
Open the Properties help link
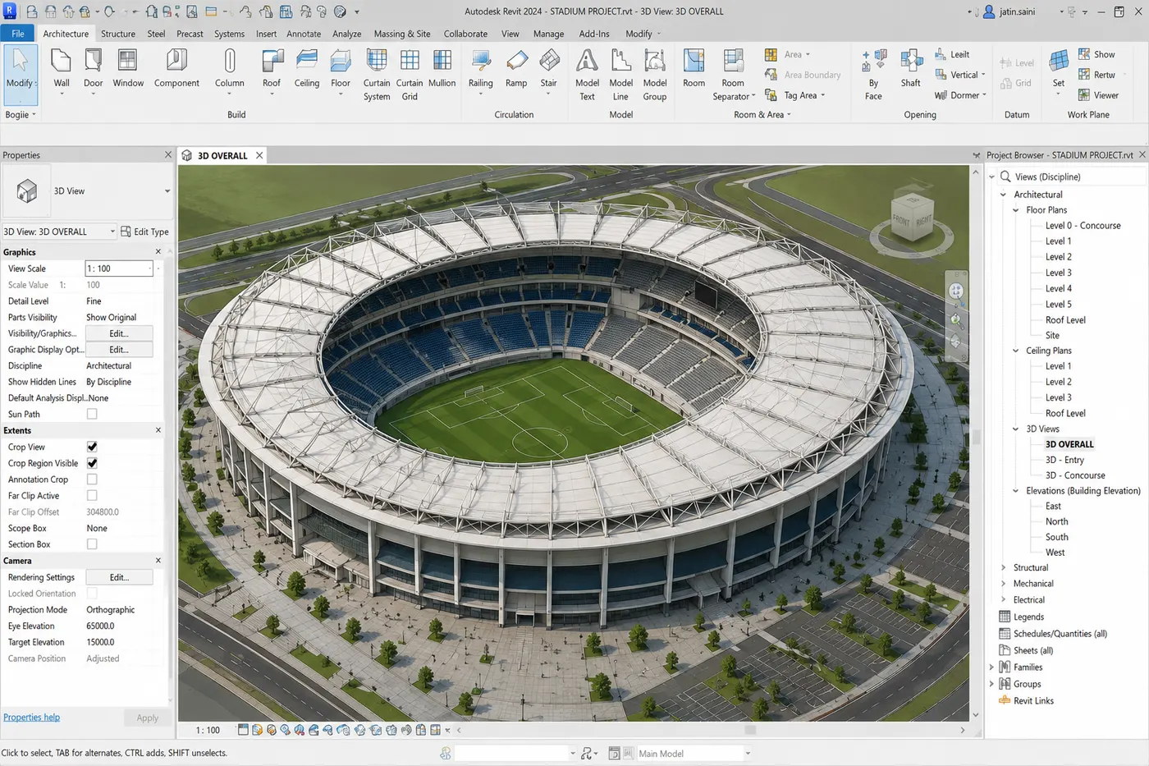(31, 718)
